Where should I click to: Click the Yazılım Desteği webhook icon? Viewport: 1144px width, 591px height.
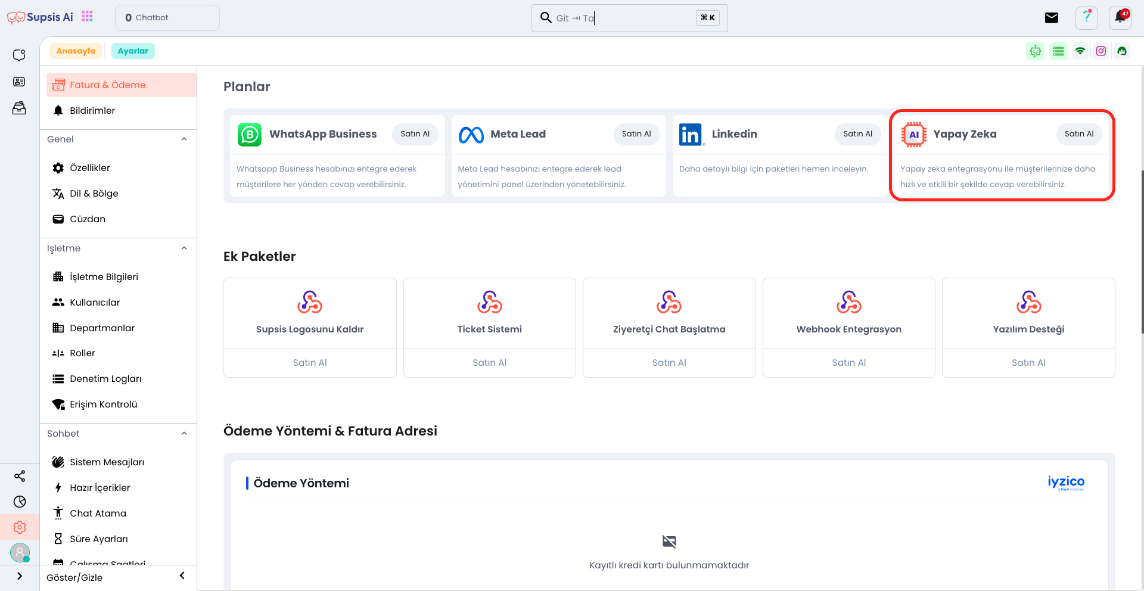tap(1028, 302)
